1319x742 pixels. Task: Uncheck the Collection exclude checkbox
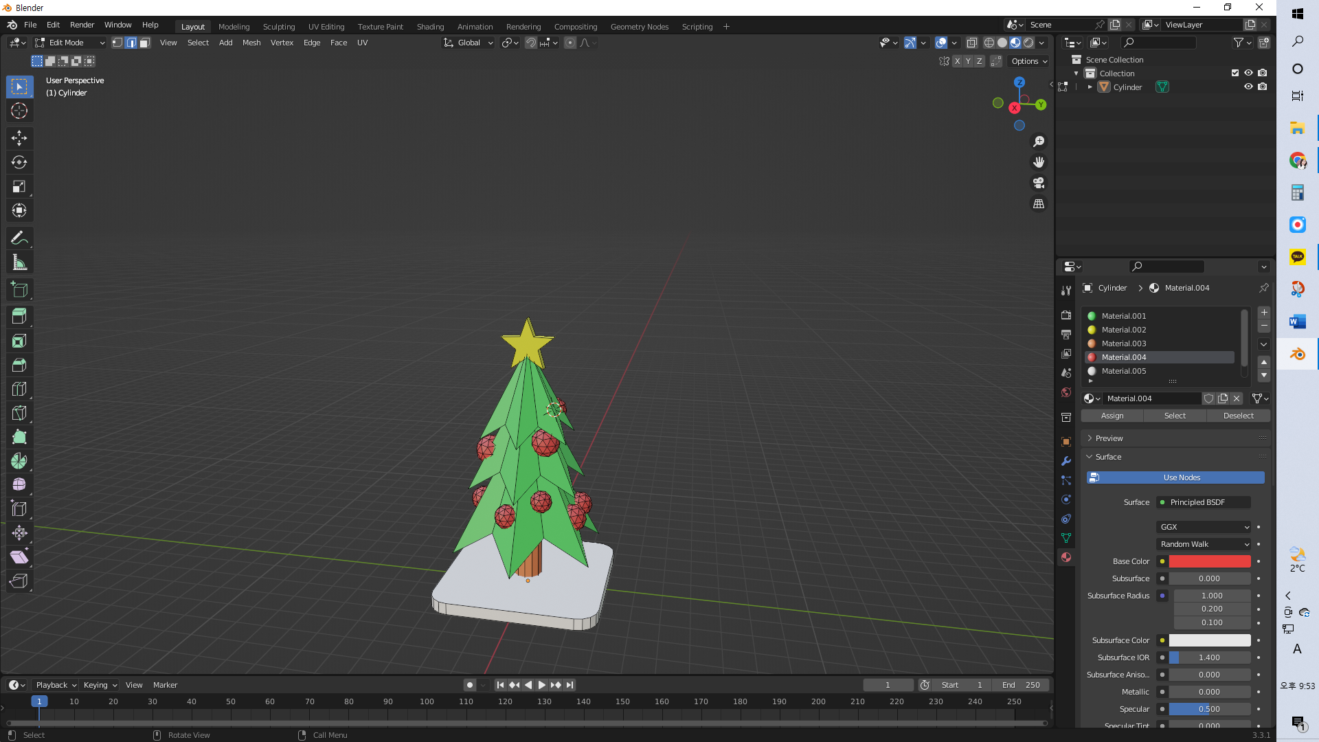pyautogui.click(x=1235, y=73)
